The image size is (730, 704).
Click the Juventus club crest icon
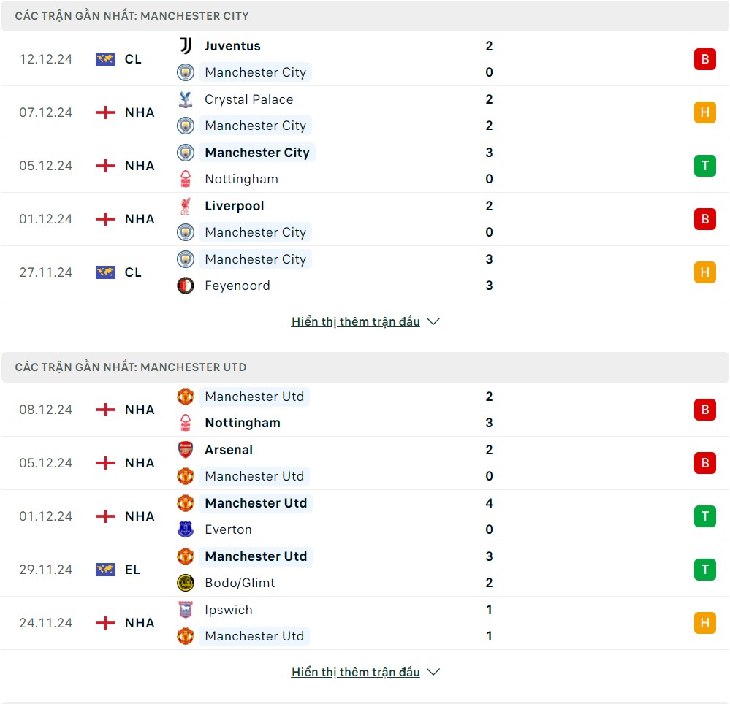(186, 46)
